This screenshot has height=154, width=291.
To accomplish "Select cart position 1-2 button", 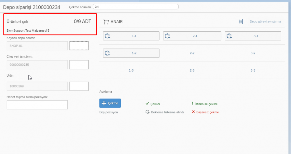I will coord(131,53).
